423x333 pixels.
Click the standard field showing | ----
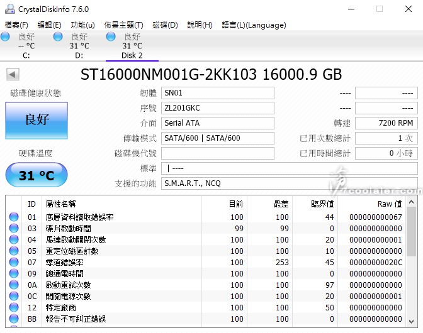(290, 168)
